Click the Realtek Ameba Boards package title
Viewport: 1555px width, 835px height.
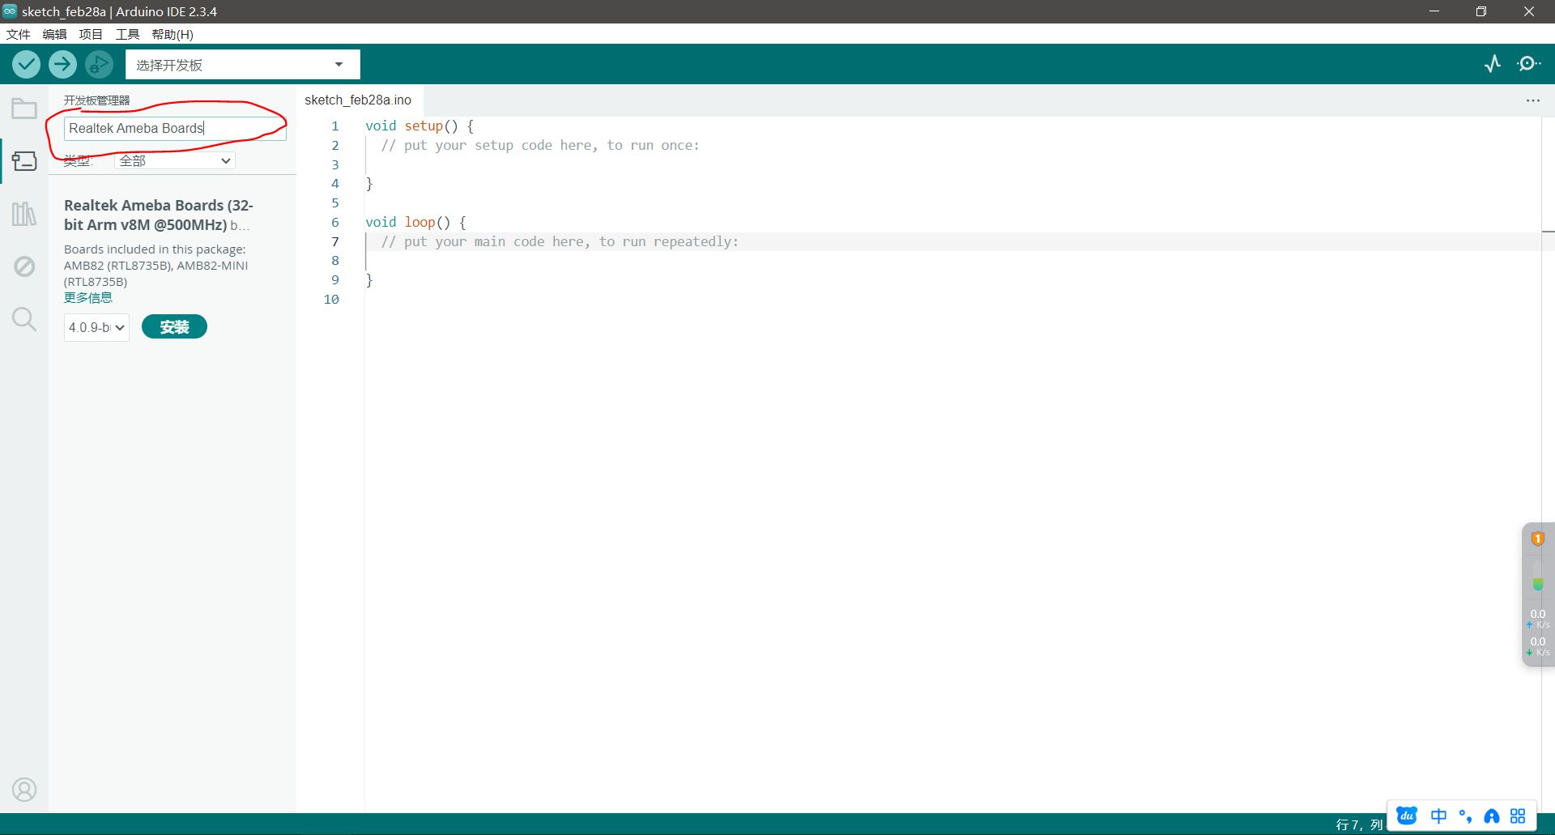click(158, 215)
